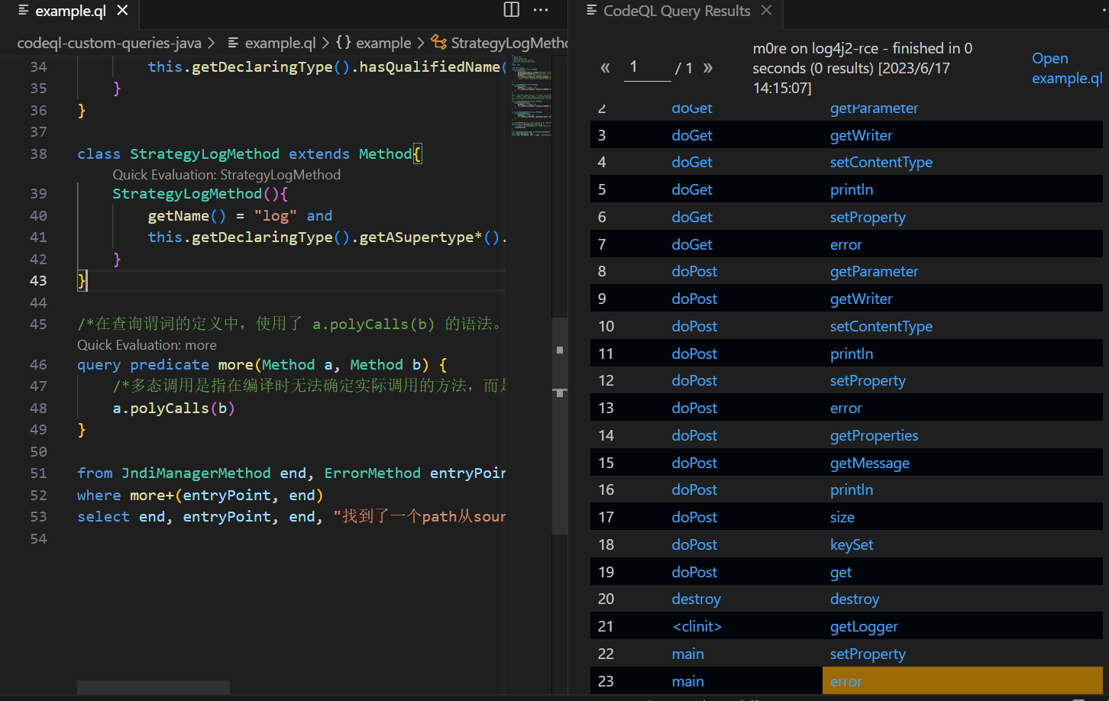Open the getLogger result in row 21
This screenshot has height=701, width=1109.
[x=864, y=627]
